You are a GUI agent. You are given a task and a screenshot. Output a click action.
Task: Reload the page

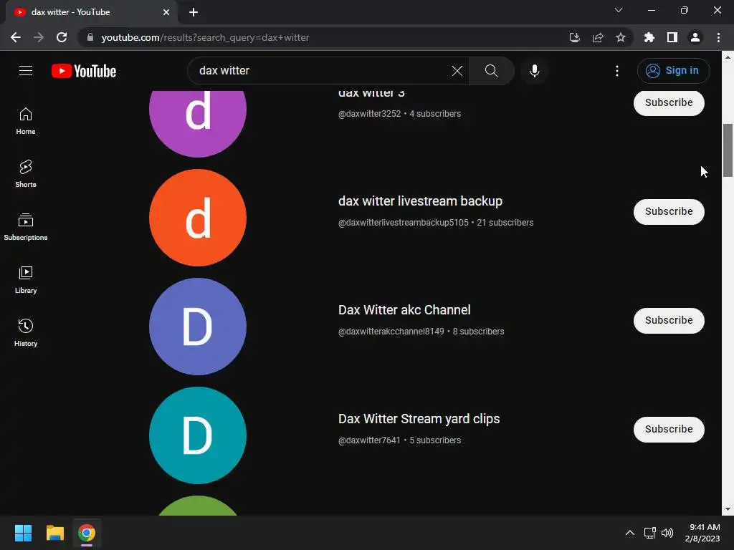[62, 37]
